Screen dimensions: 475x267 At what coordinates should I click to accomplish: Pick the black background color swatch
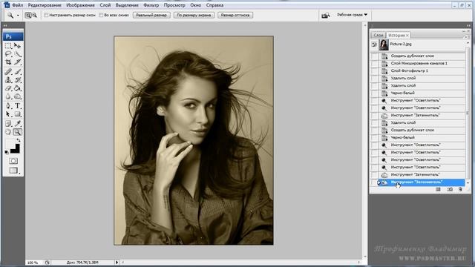16,150
